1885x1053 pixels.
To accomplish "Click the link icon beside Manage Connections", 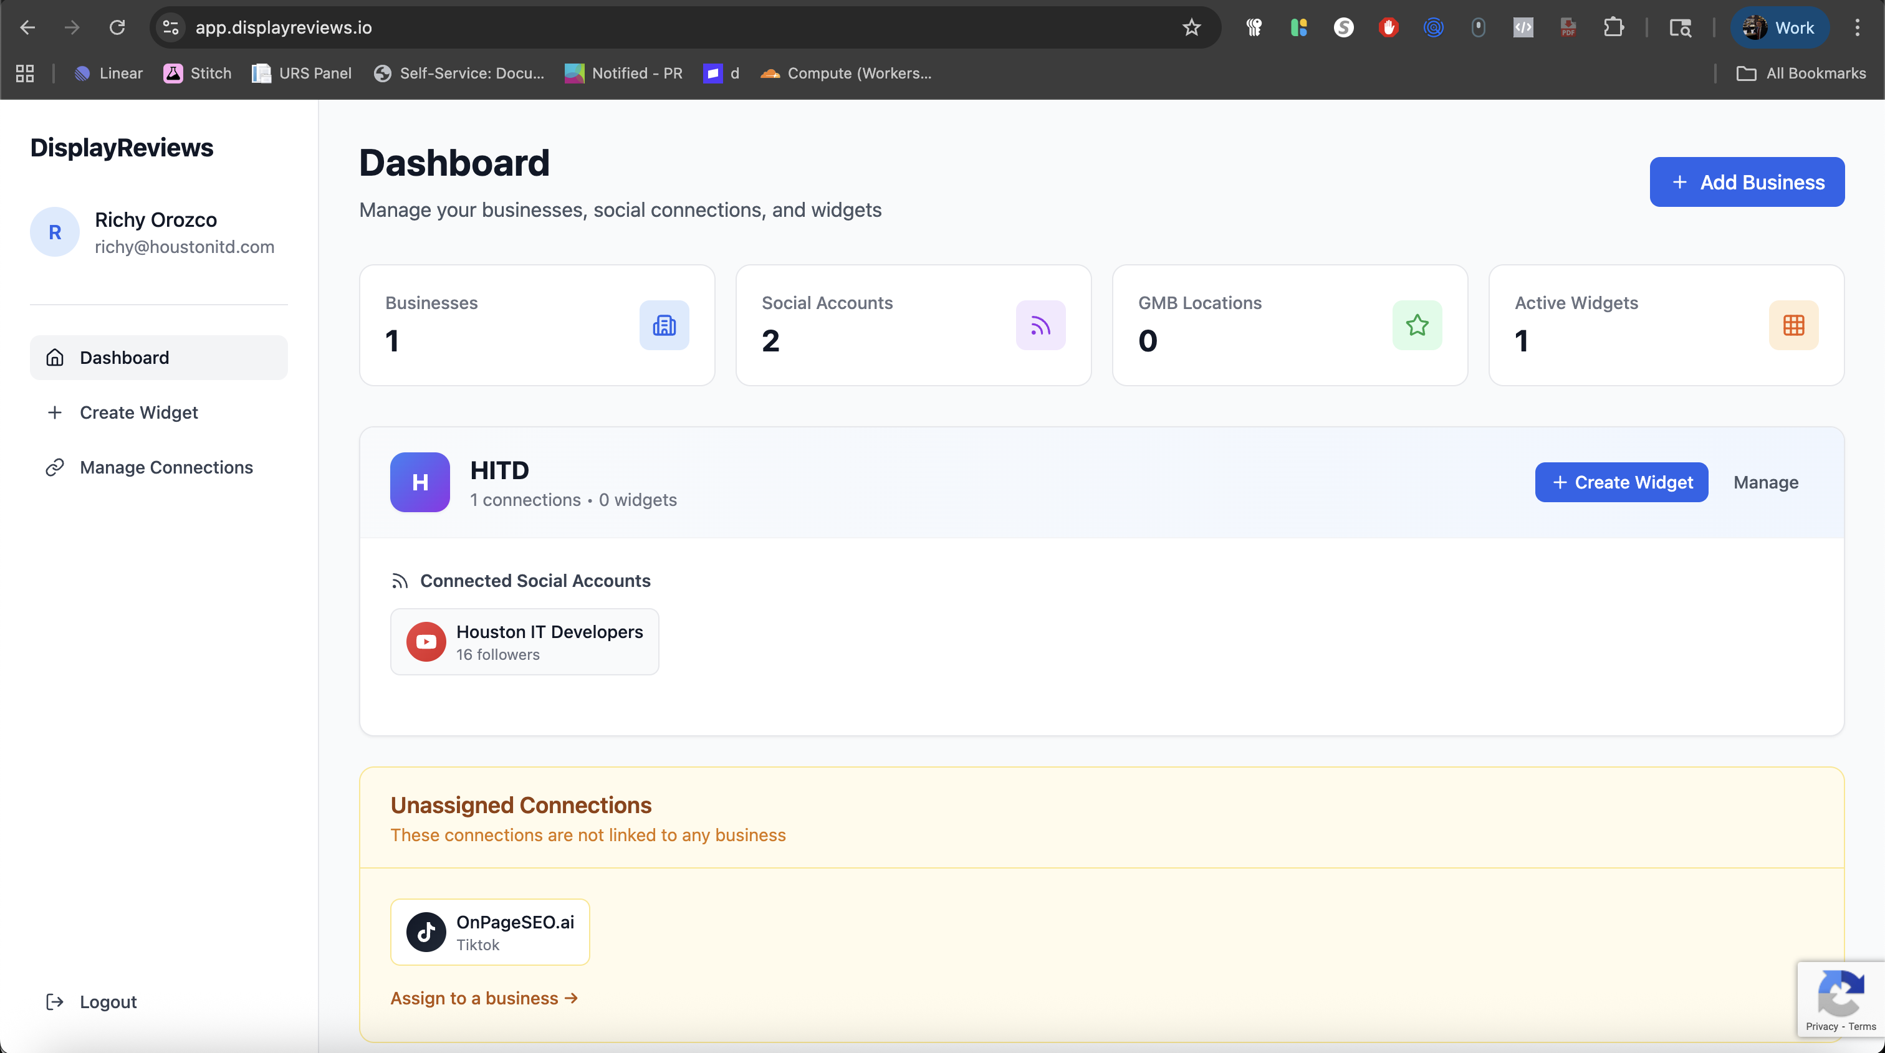I will [55, 467].
